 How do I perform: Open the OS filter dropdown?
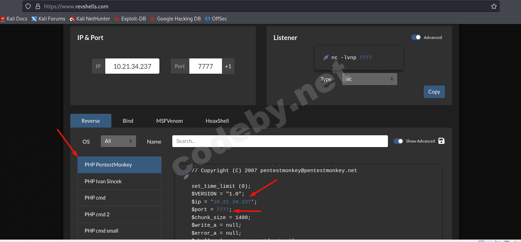pyautogui.click(x=118, y=141)
